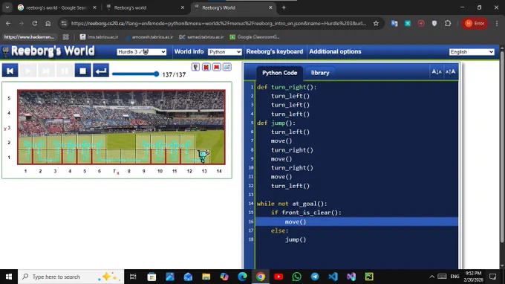
Task: Bookmark this page with the star
Action: point(376,23)
